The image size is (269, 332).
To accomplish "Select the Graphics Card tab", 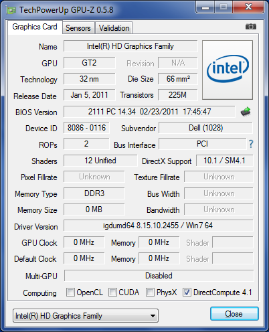I will (35, 27).
